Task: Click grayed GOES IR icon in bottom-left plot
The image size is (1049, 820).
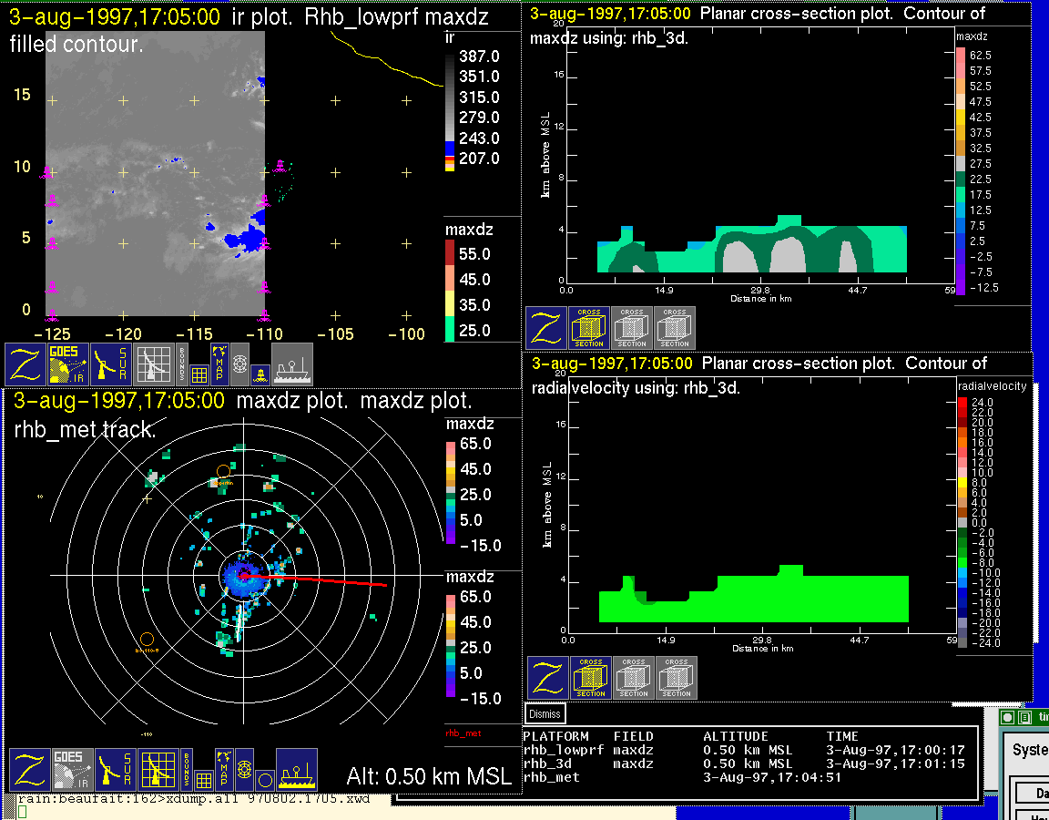Action: 71,770
